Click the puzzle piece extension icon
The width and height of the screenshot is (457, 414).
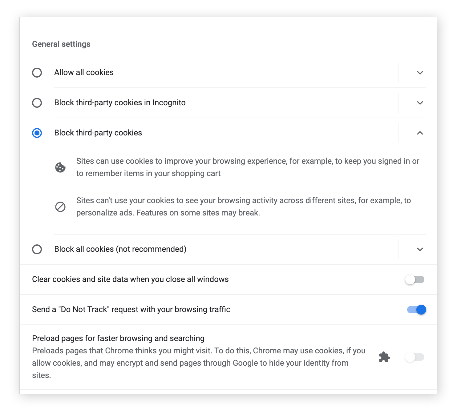click(384, 357)
